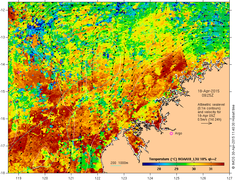Image resolution: width=235 pixels, height=181 pixels.
Task: Click latitude axis label -13
Action: 3,37
